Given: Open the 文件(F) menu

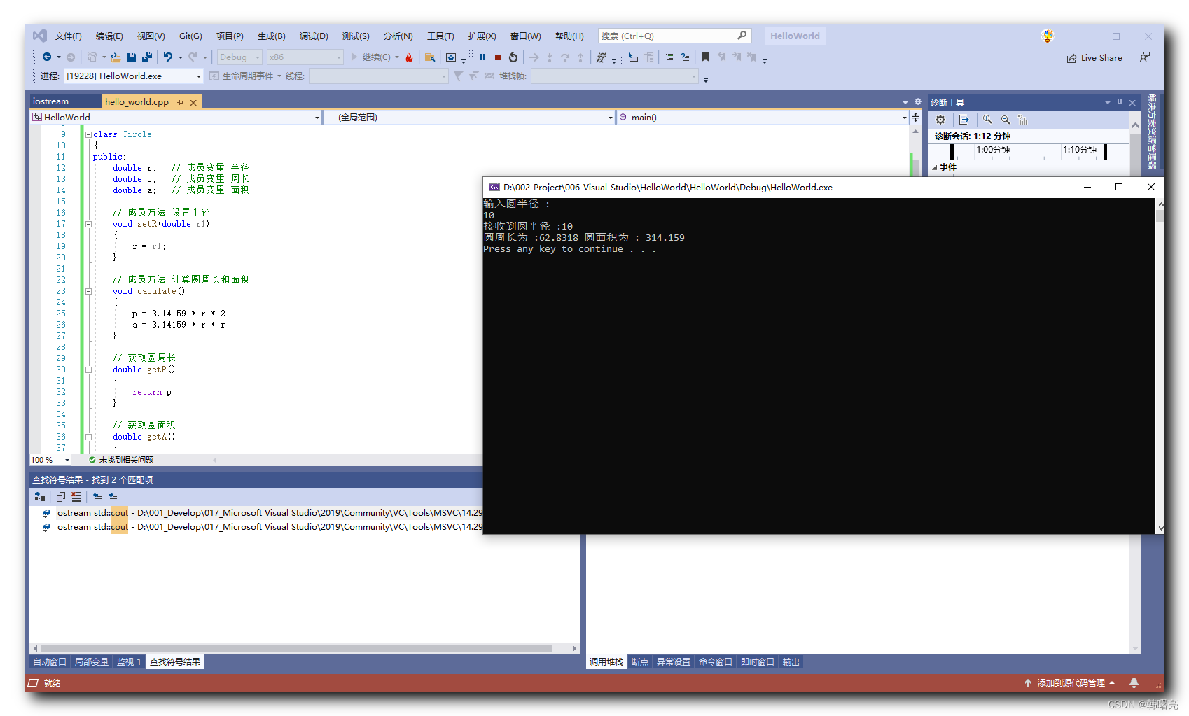Looking at the screenshot, I should [x=69, y=36].
